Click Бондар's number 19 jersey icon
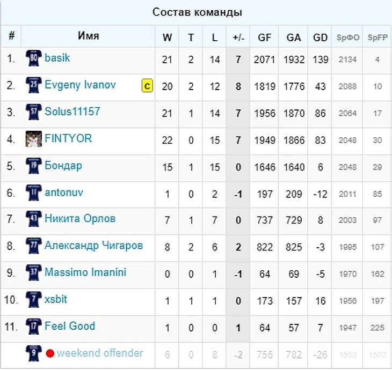The width and height of the screenshot is (392, 370). click(x=33, y=166)
